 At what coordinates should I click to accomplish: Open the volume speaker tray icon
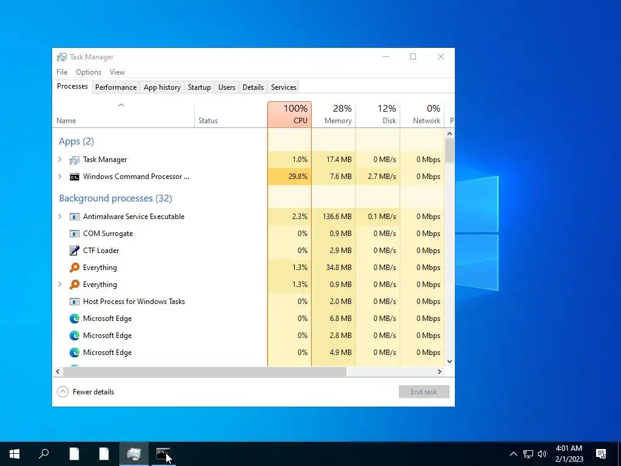(x=542, y=454)
